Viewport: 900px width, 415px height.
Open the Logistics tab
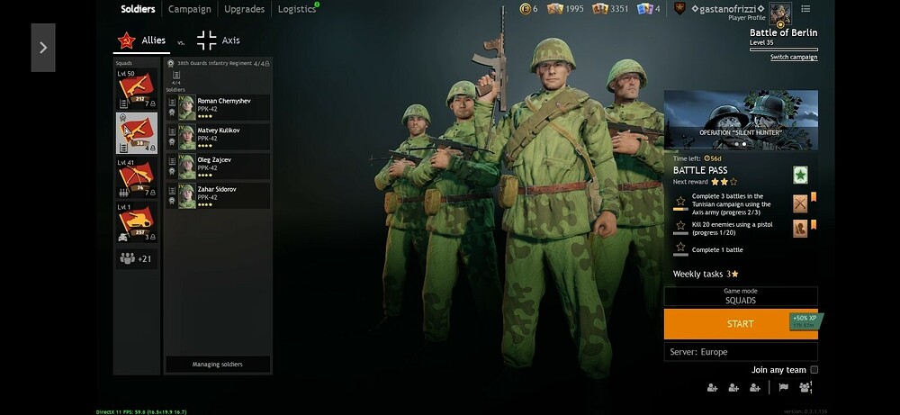pyautogui.click(x=297, y=9)
